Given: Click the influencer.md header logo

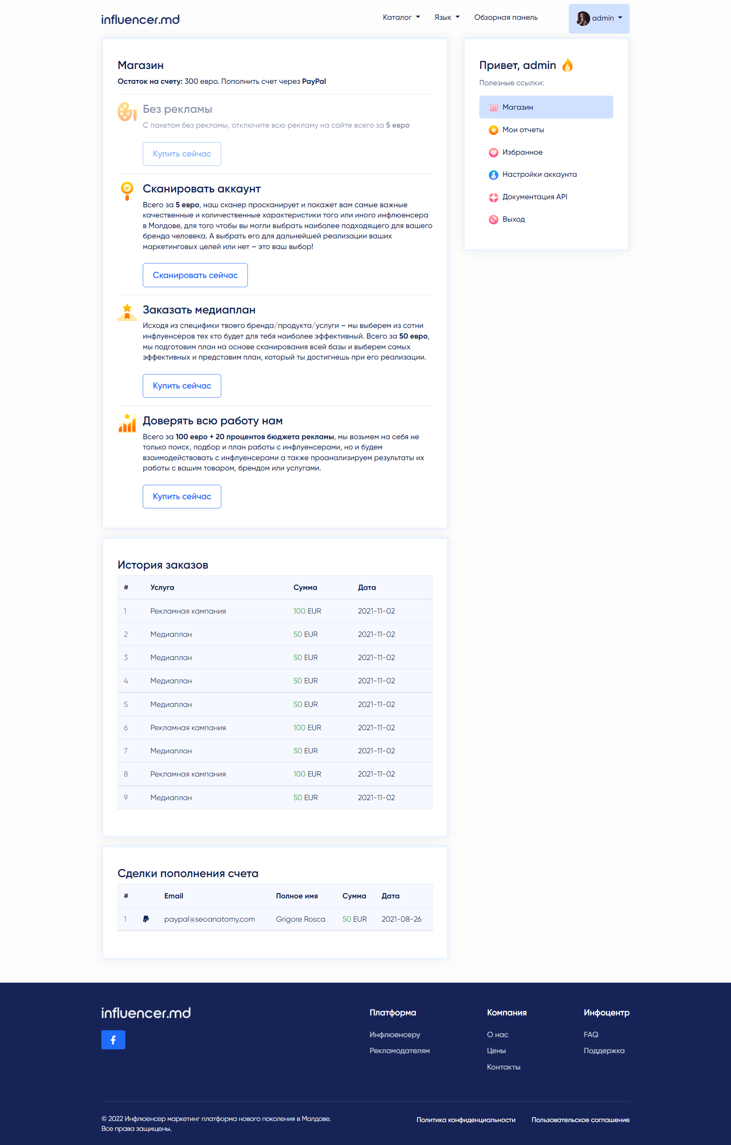Looking at the screenshot, I should 140,19.
